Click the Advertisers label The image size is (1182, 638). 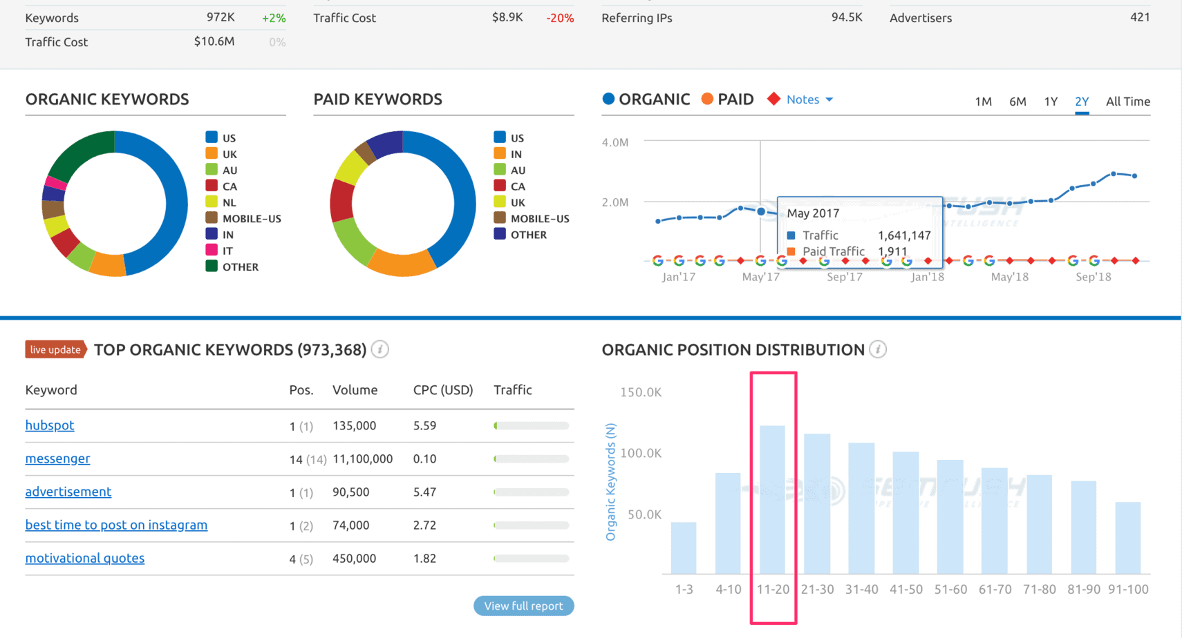921,18
